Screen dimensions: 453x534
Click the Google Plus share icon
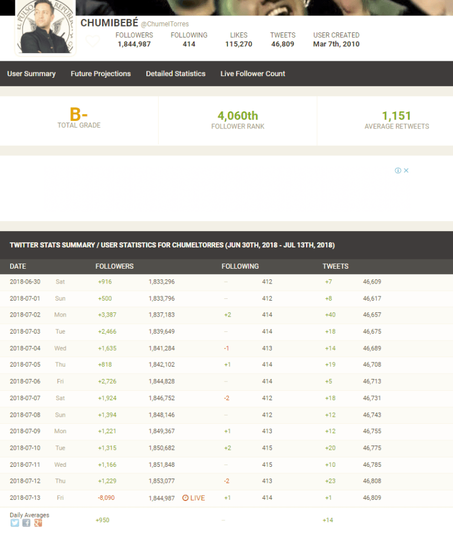[x=38, y=523]
